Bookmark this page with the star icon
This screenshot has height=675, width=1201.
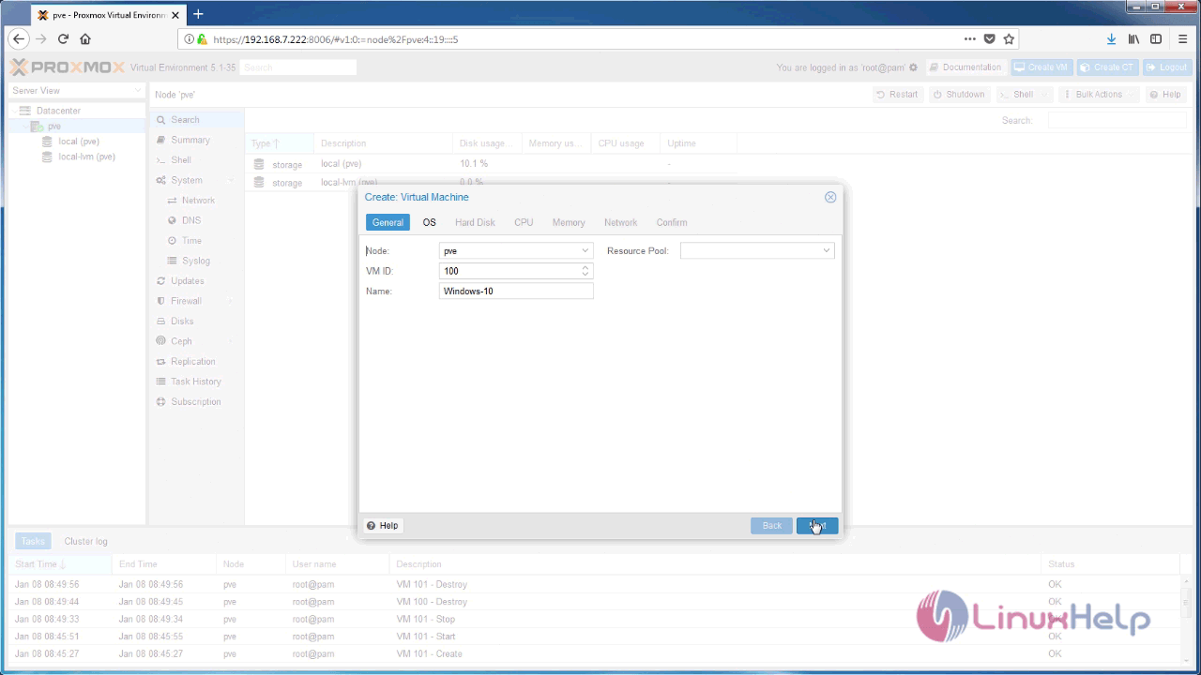tap(1009, 39)
